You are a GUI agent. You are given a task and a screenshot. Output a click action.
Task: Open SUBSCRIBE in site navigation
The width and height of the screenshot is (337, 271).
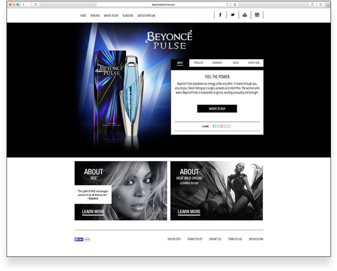coord(128,16)
